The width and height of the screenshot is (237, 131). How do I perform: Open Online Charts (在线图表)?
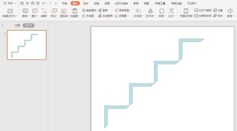[x=105, y=16]
